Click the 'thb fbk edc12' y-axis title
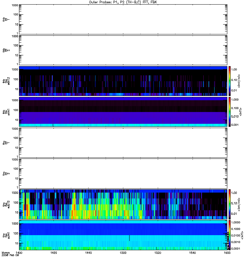Viewport: 246px width, 262px height. coord(6,81)
